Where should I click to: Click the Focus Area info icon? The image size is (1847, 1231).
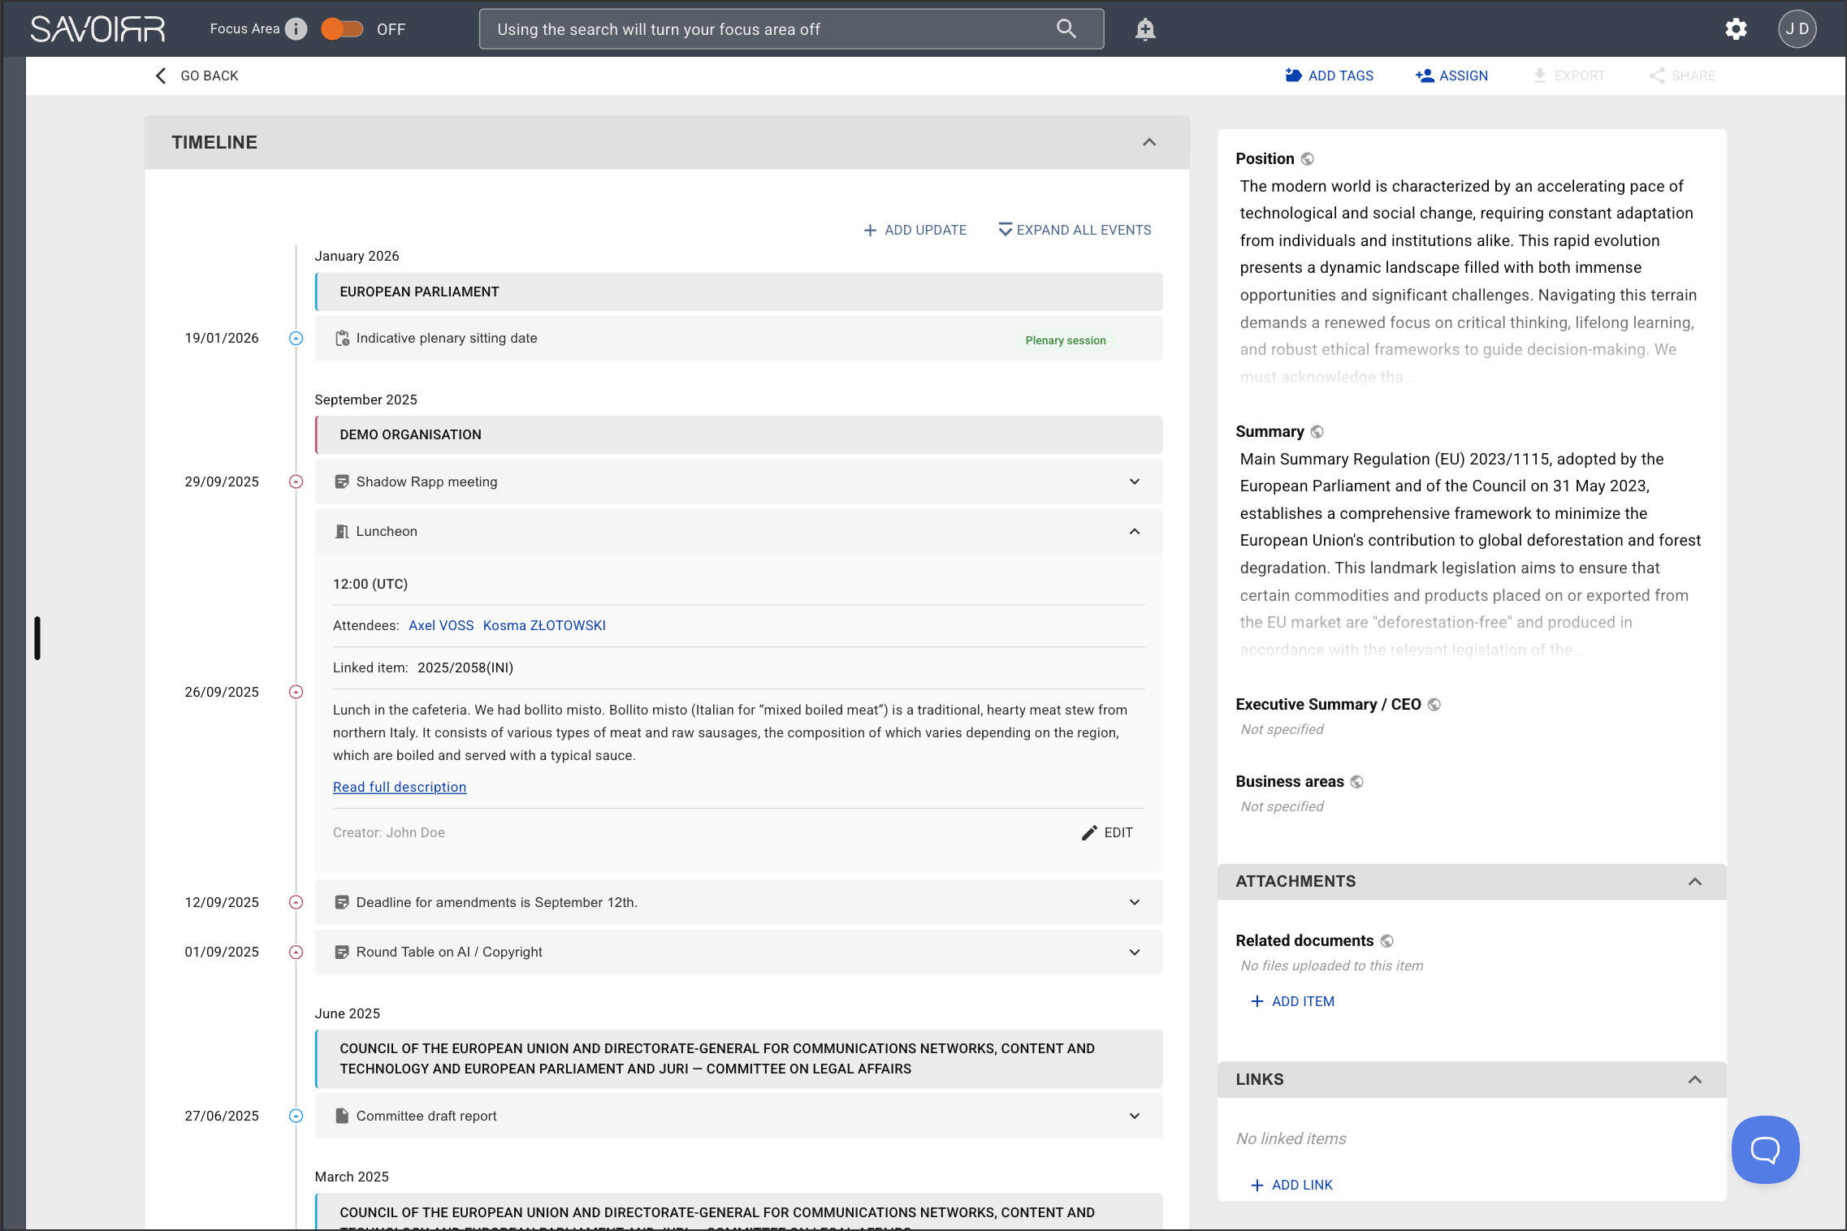[x=296, y=29]
